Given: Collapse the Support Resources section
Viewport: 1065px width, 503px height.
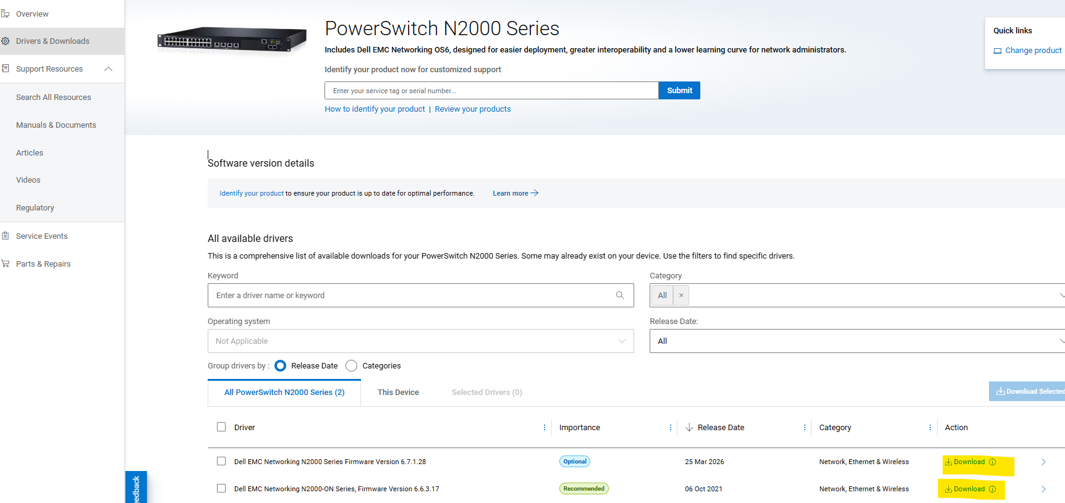Looking at the screenshot, I should 109,69.
